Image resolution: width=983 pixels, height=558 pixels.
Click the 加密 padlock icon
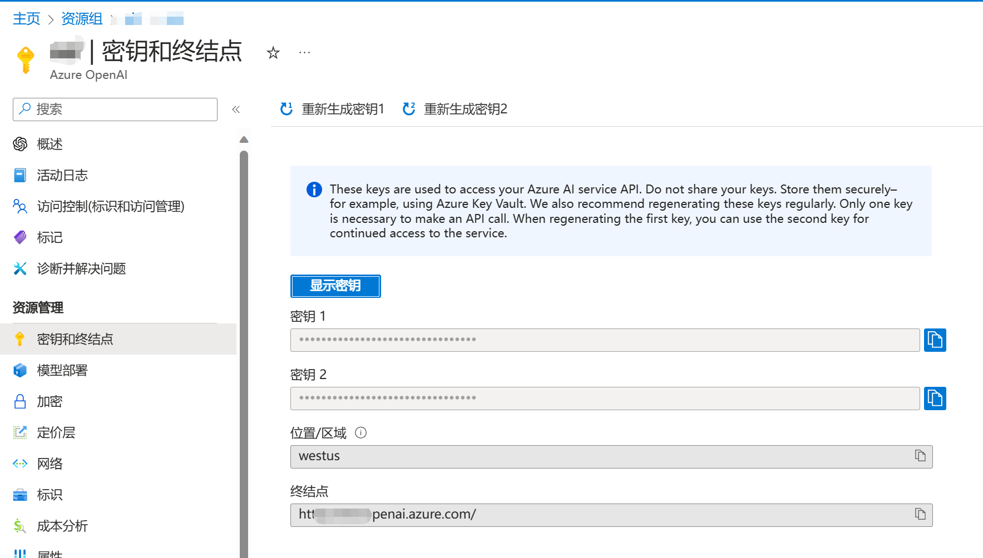pos(20,401)
